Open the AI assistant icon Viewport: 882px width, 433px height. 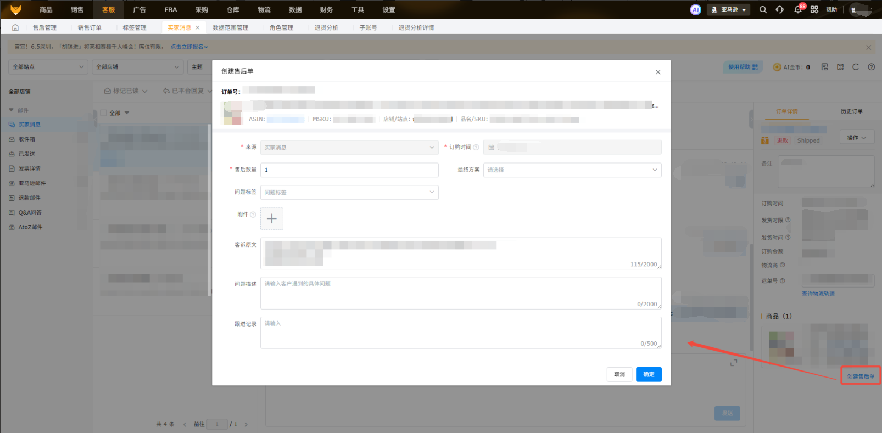pyautogui.click(x=696, y=9)
